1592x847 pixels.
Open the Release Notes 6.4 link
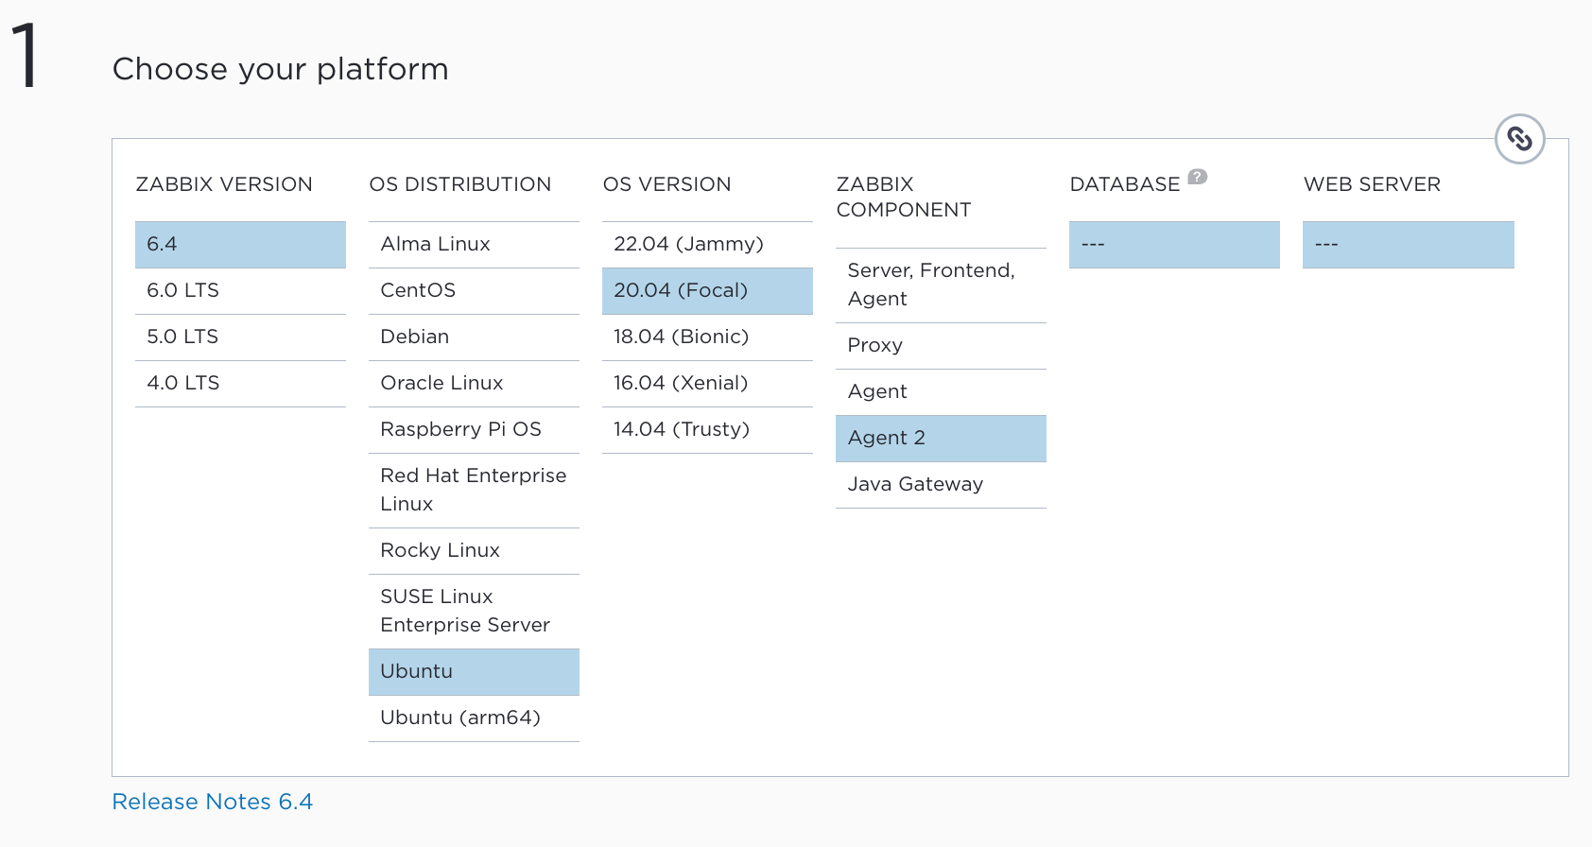pyautogui.click(x=212, y=802)
